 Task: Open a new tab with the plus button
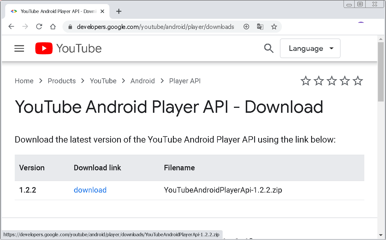(x=119, y=11)
